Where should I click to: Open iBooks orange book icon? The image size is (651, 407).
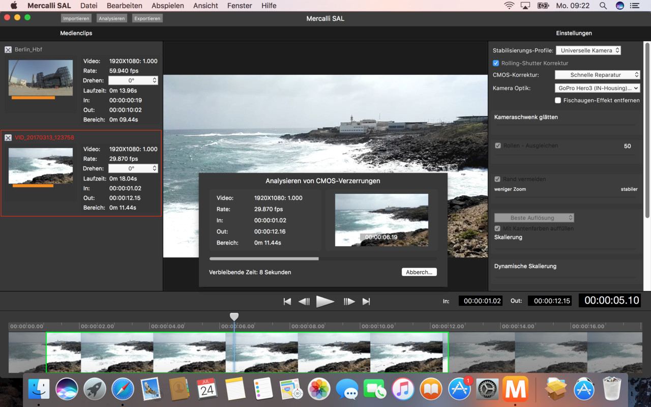coord(431,390)
